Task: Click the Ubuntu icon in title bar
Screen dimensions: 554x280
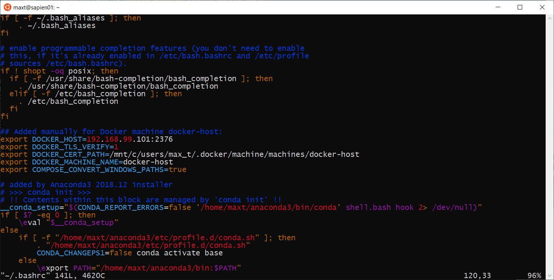Action: coord(8,7)
